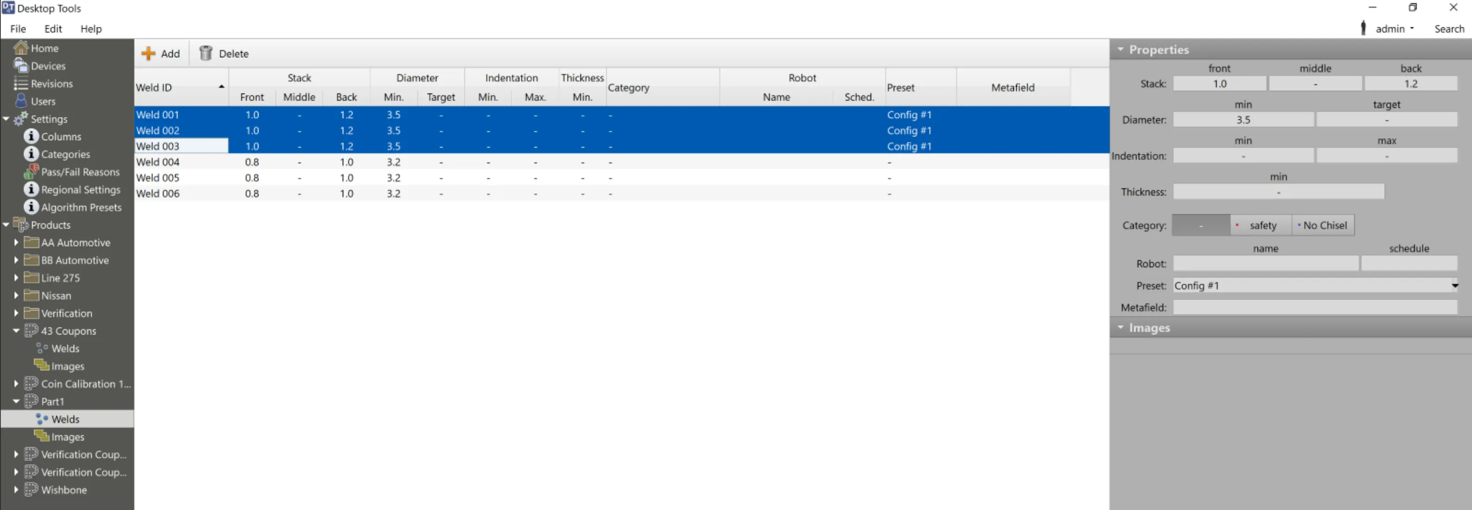Collapse the Products tree node
Viewport: 1472px width, 510px height.
pyautogui.click(x=6, y=225)
